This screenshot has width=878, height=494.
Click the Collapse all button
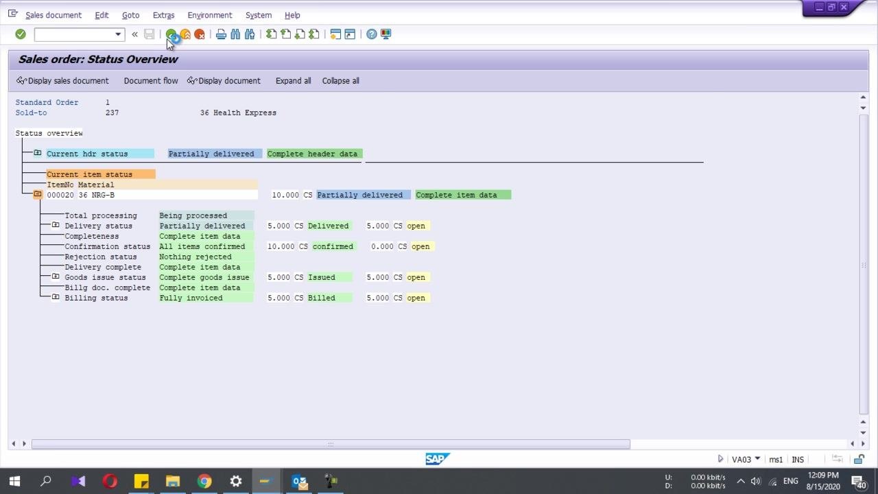341,81
